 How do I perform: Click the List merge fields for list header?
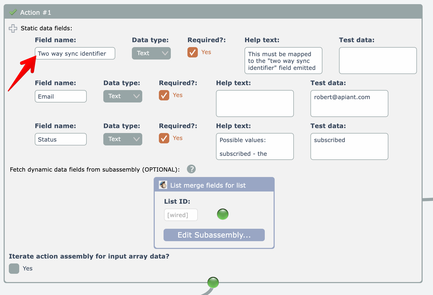(208, 185)
